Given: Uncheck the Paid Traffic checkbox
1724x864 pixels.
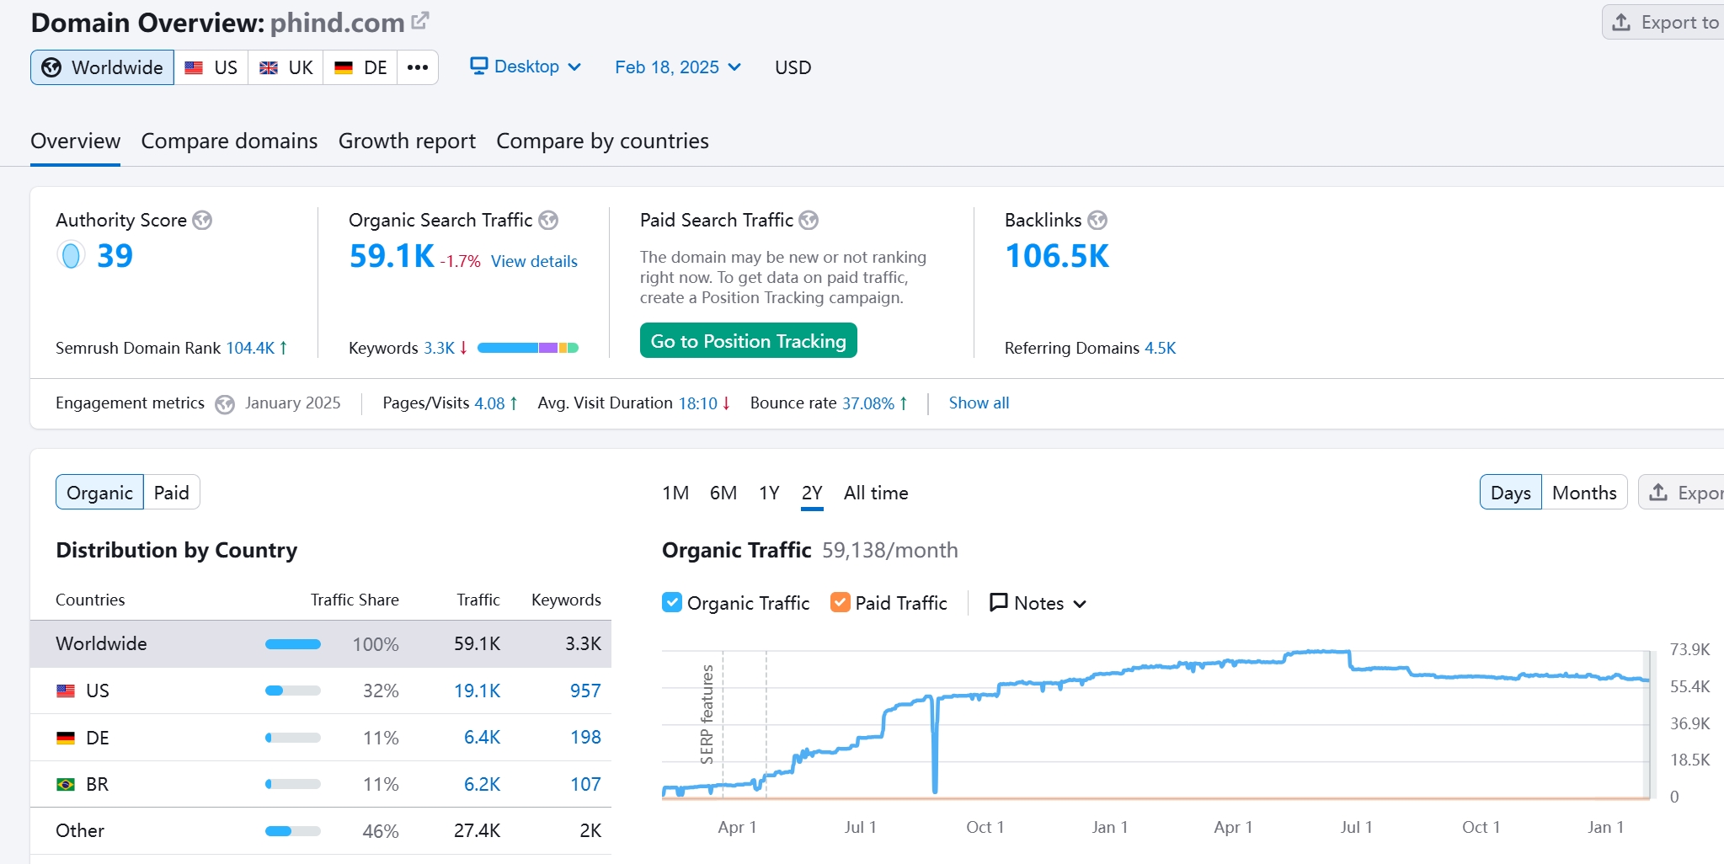Looking at the screenshot, I should [840, 603].
